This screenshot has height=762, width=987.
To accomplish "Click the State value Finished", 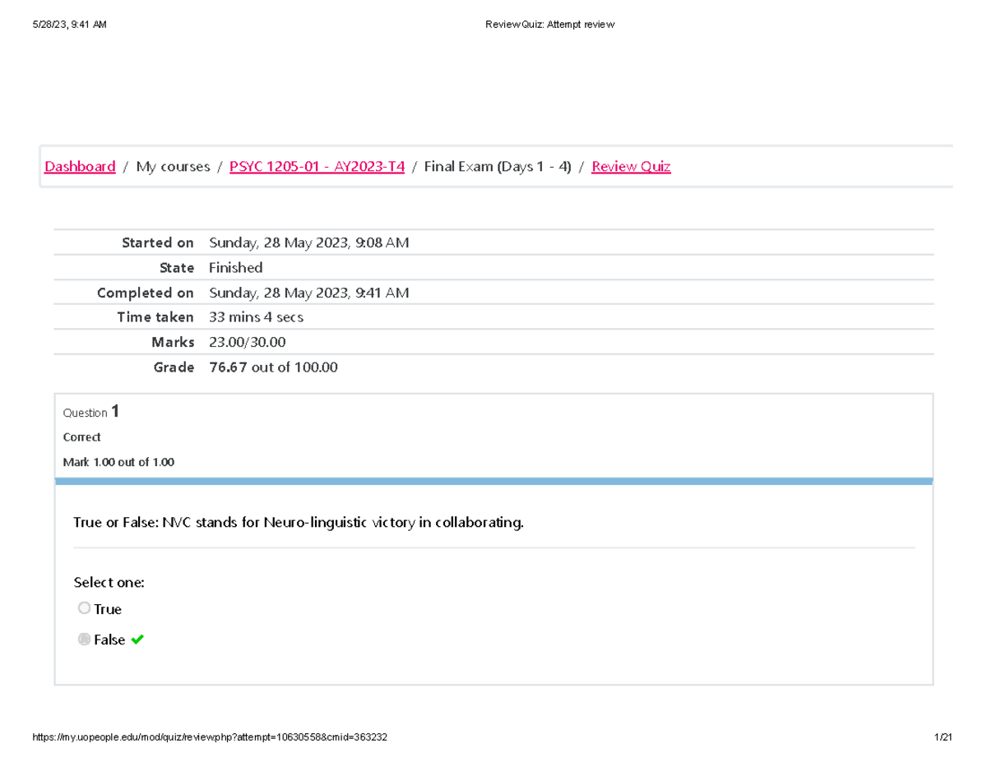I will (235, 268).
